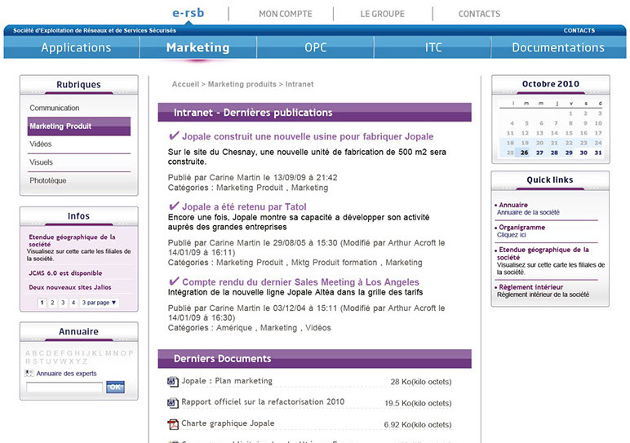Open the Vidéos rubrique
Viewport: 630px width, 443px height.
pos(41,144)
